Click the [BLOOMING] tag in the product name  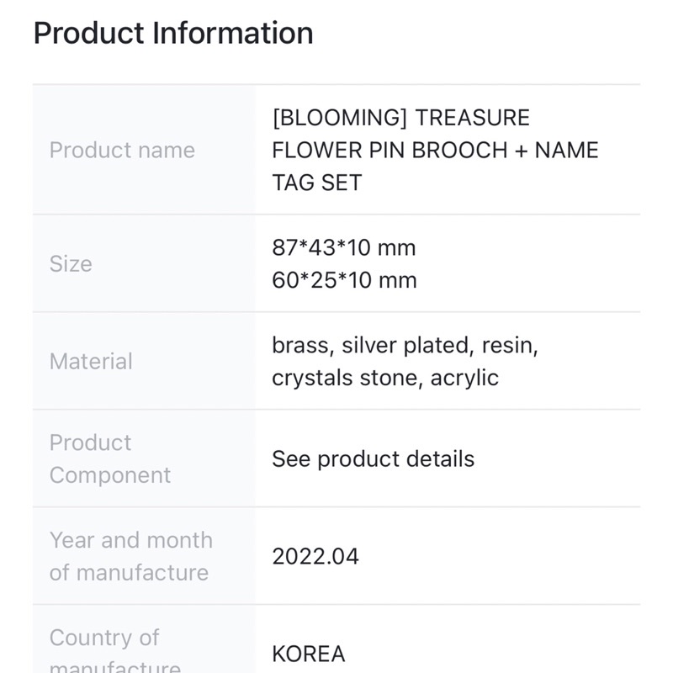pyautogui.click(x=339, y=118)
